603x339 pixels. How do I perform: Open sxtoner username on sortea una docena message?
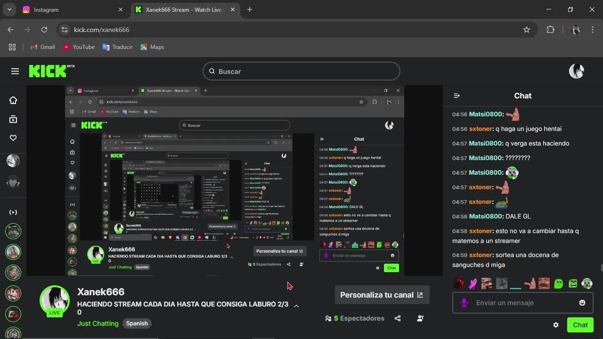point(481,255)
